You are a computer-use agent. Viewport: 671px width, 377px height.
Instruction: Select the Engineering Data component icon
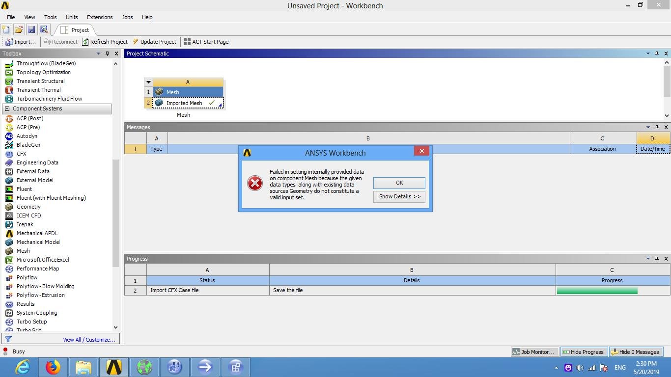[9, 162]
